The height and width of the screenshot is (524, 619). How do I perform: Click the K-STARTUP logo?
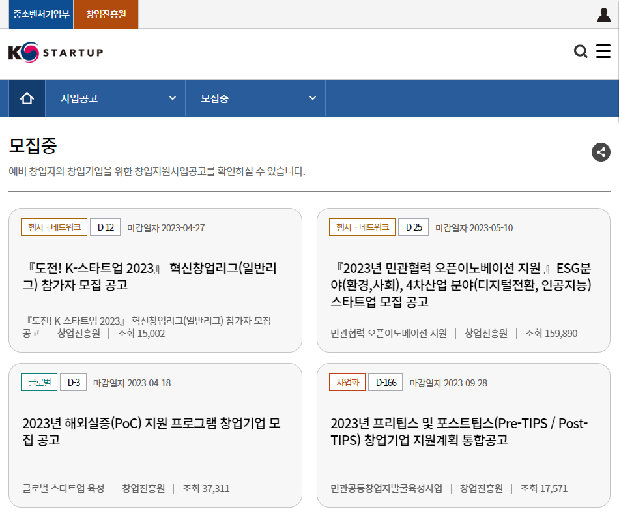pyautogui.click(x=55, y=51)
